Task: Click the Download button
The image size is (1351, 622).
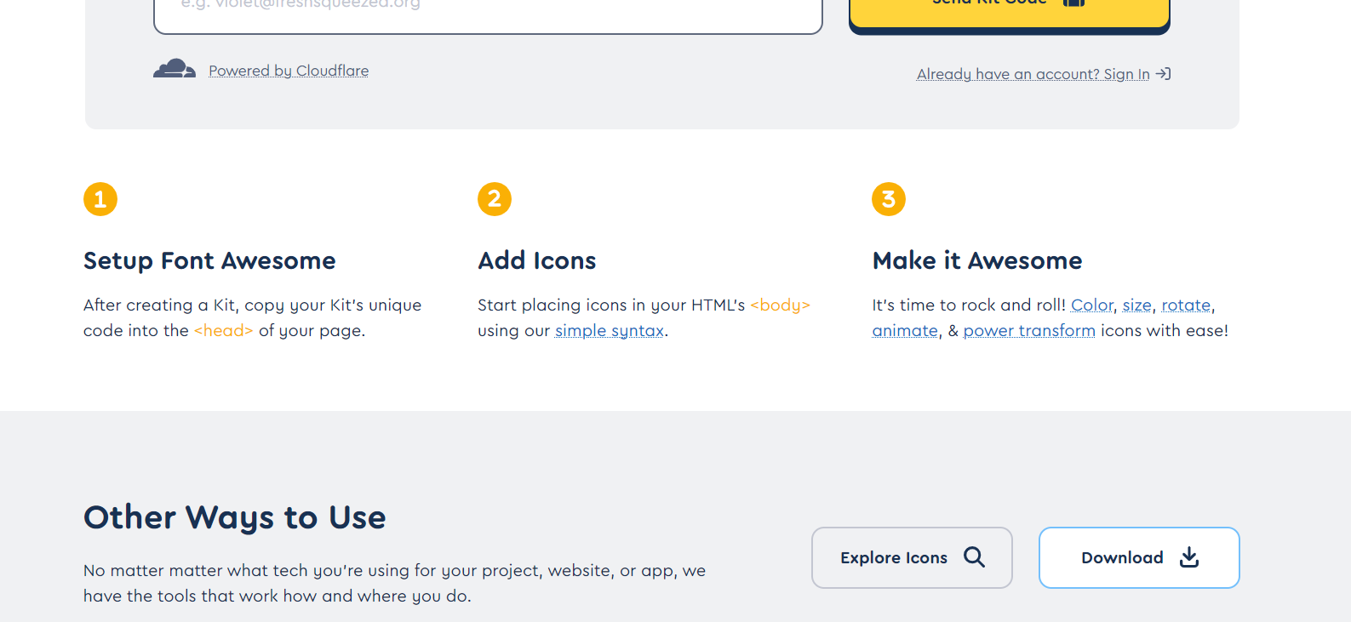Action: point(1139,557)
